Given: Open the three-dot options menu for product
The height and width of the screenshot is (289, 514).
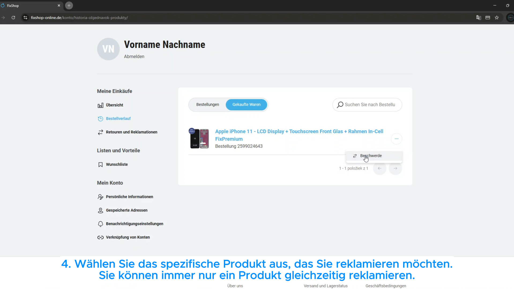Looking at the screenshot, I should 396,139.
